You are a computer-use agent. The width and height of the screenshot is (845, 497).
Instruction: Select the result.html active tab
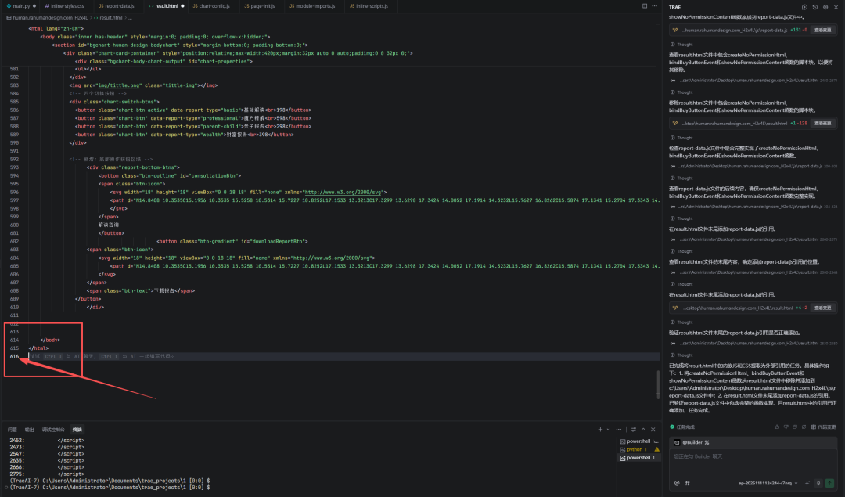[x=166, y=6]
